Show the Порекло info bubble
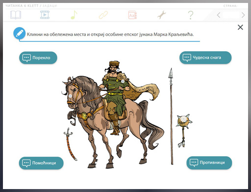The image size is (251, 192). (x=38, y=57)
